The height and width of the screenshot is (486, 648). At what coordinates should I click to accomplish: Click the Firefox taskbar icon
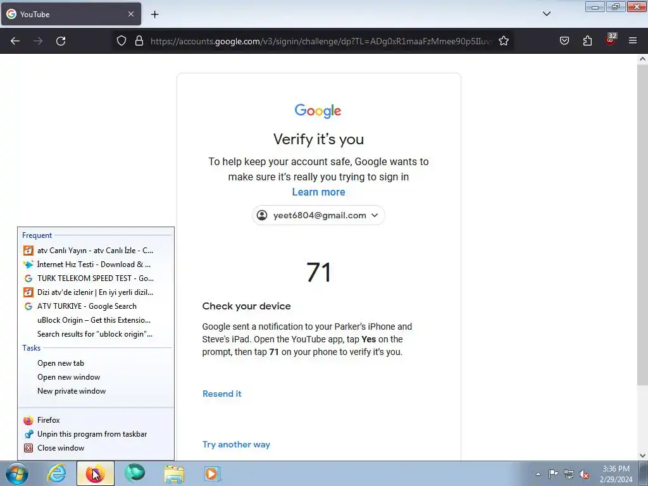tap(96, 473)
